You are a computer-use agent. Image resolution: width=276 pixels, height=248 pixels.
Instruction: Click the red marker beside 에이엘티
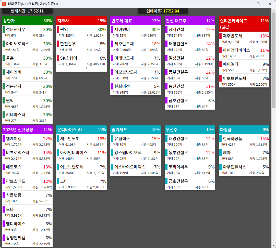pyautogui.click(x=220, y=64)
